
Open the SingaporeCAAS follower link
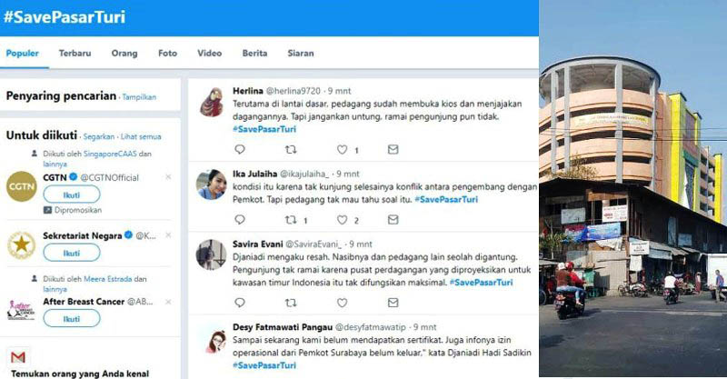click(x=110, y=154)
